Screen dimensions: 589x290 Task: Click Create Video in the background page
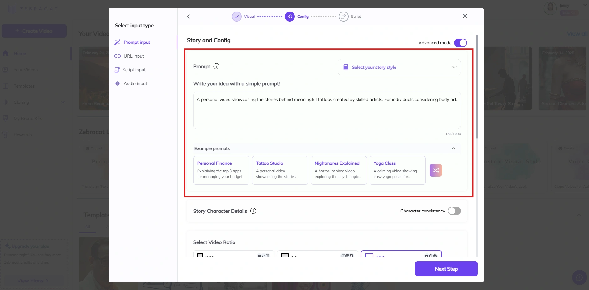(x=34, y=31)
